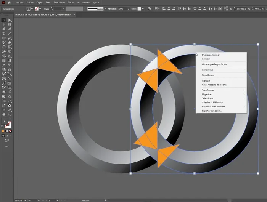
Task: Select the Pen tool
Action: coord(4,29)
